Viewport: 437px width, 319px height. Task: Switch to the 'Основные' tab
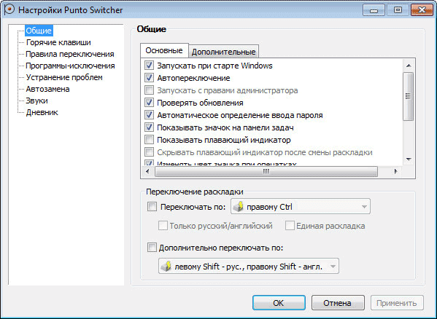[164, 50]
